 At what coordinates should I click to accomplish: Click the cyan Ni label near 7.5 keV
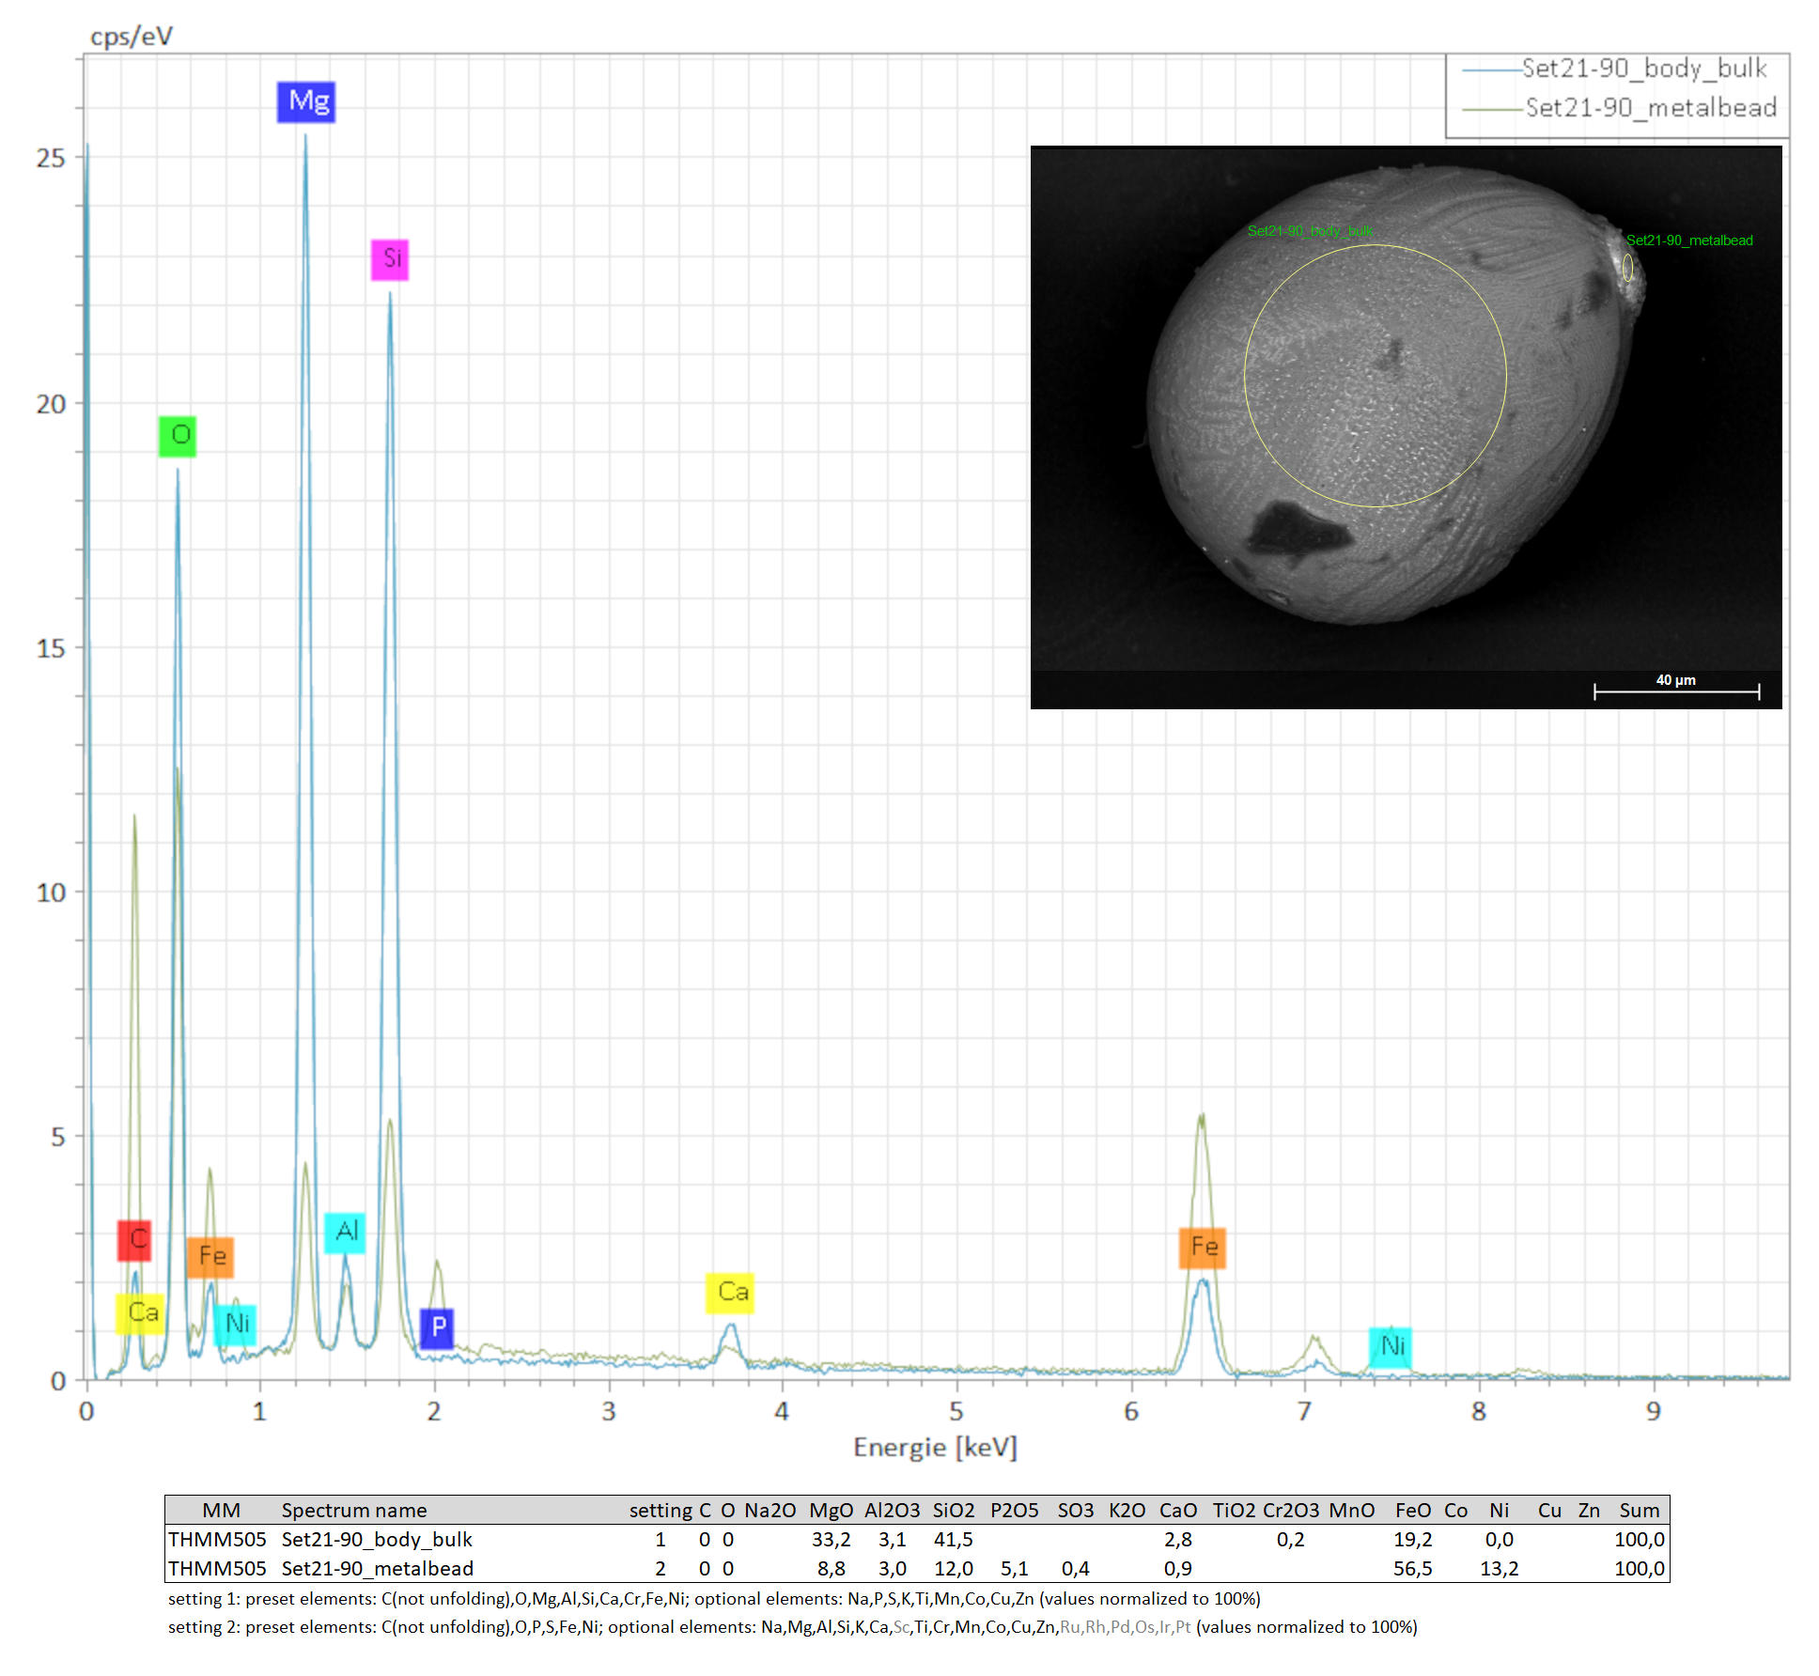pos(1391,1347)
